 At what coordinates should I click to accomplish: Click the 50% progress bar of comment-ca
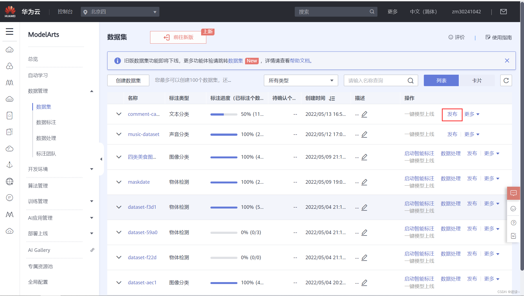click(224, 114)
